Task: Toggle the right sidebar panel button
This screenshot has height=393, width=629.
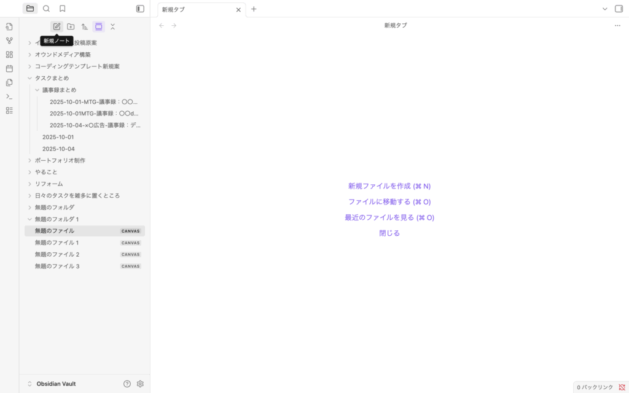Action: [619, 9]
